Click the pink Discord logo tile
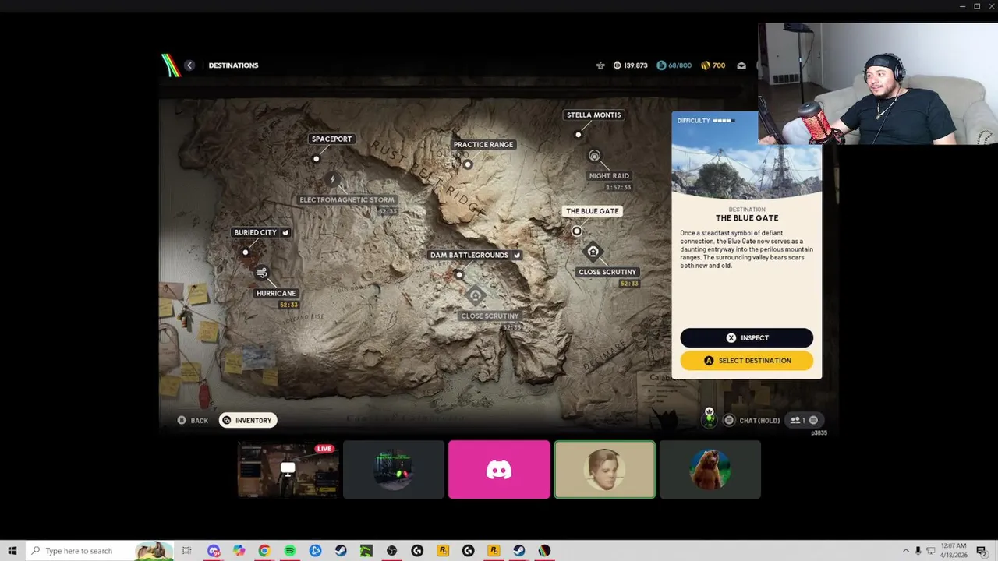 click(499, 470)
